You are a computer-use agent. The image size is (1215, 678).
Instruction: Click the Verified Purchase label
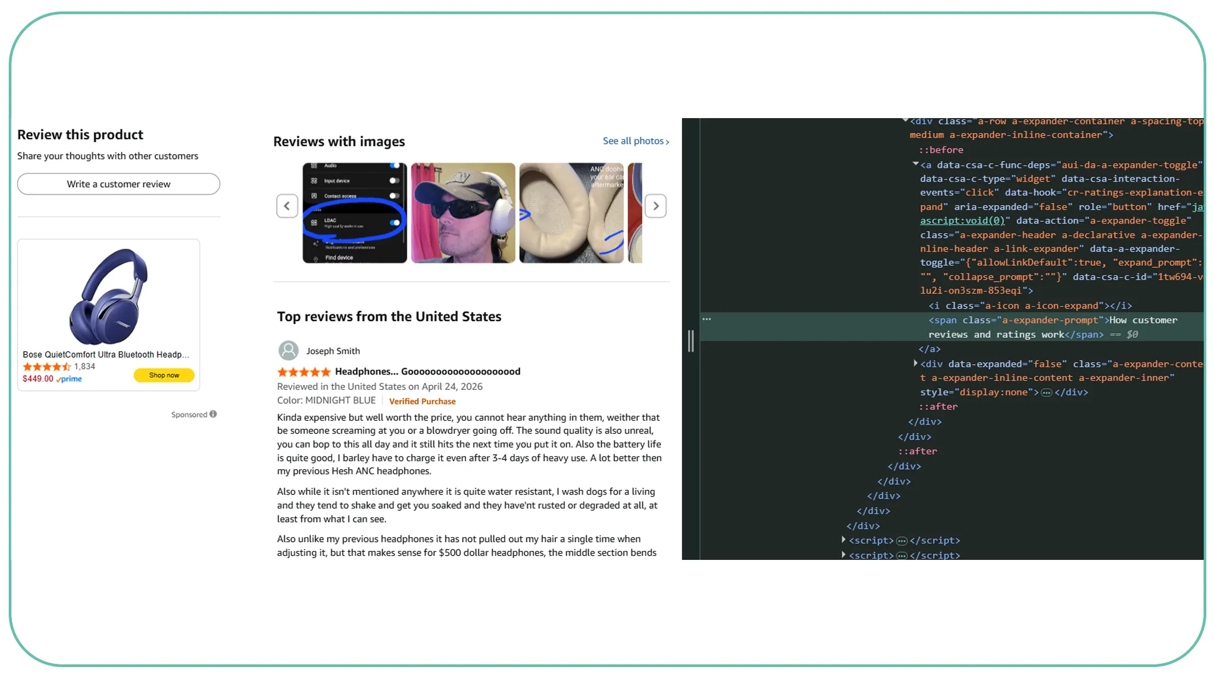pos(422,401)
